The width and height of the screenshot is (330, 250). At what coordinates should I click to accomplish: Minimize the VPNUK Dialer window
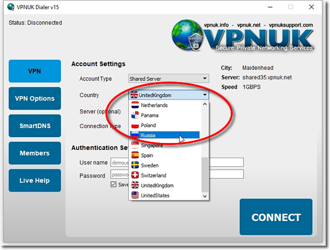(x=270, y=7)
